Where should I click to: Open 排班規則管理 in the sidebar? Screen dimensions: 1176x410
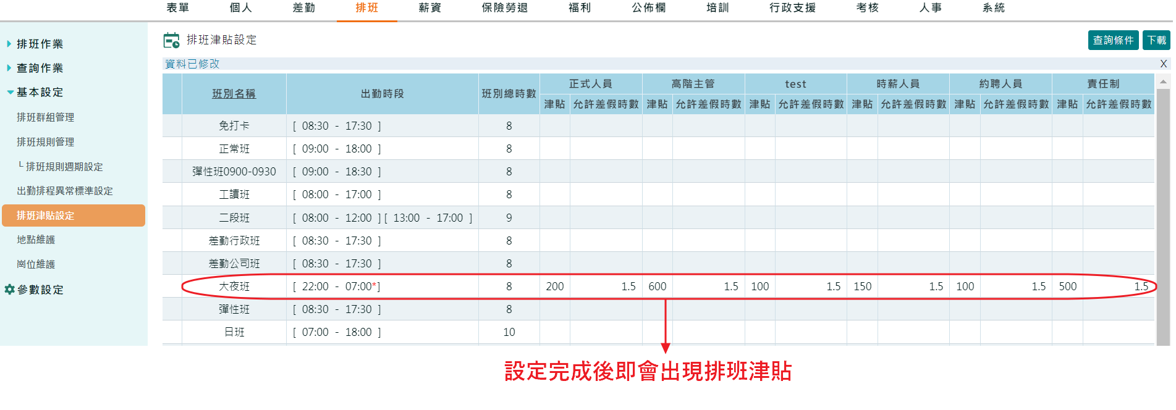tap(46, 142)
